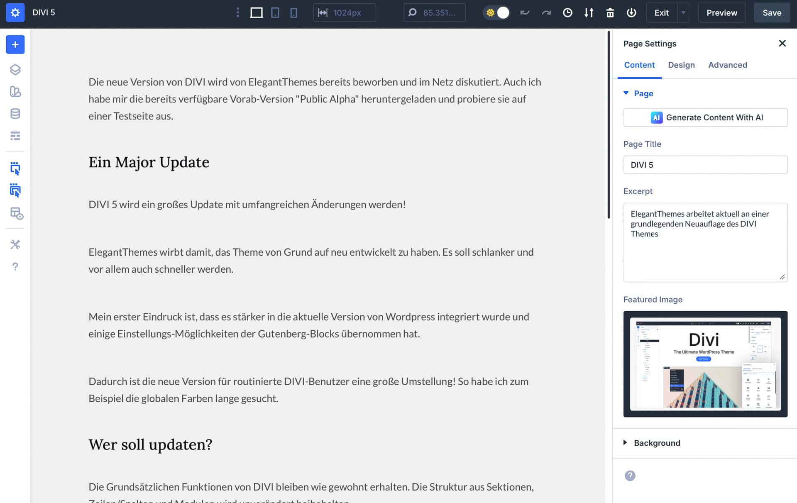This screenshot has width=797, height=503.
Task: Click the blue plus add module button
Action: pos(15,44)
